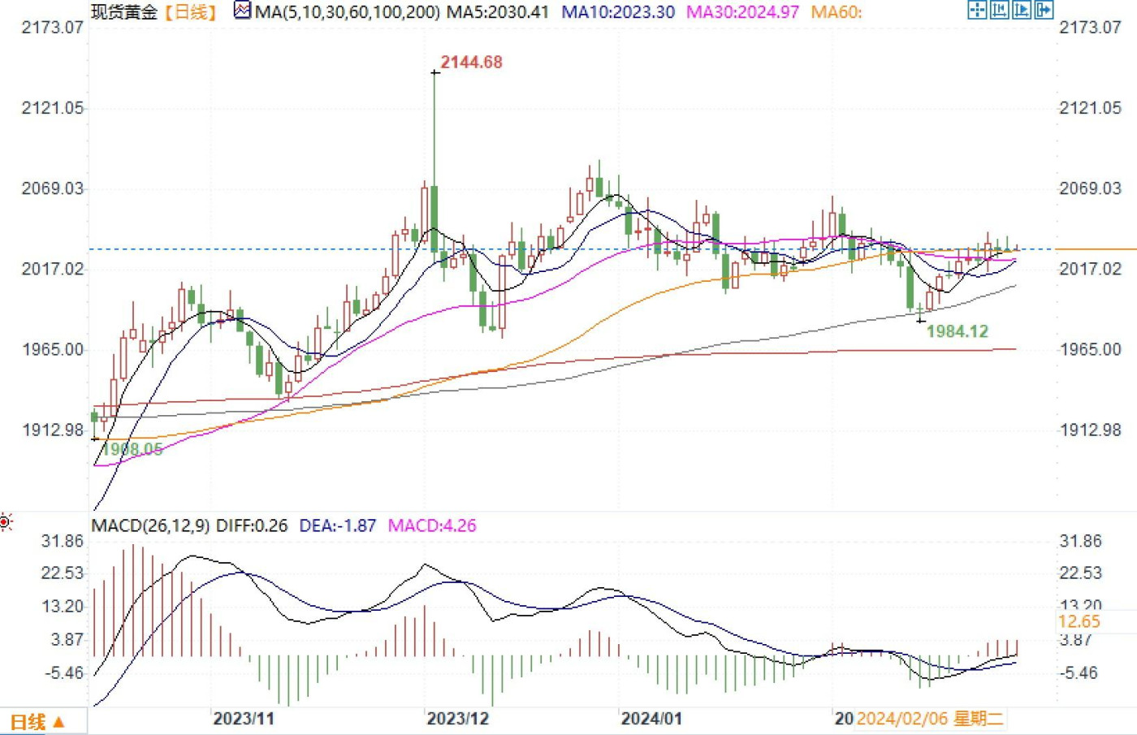Viewport: 1137px width, 735px height.
Task: Click the orange MA60 legend label
Action: [x=837, y=12]
